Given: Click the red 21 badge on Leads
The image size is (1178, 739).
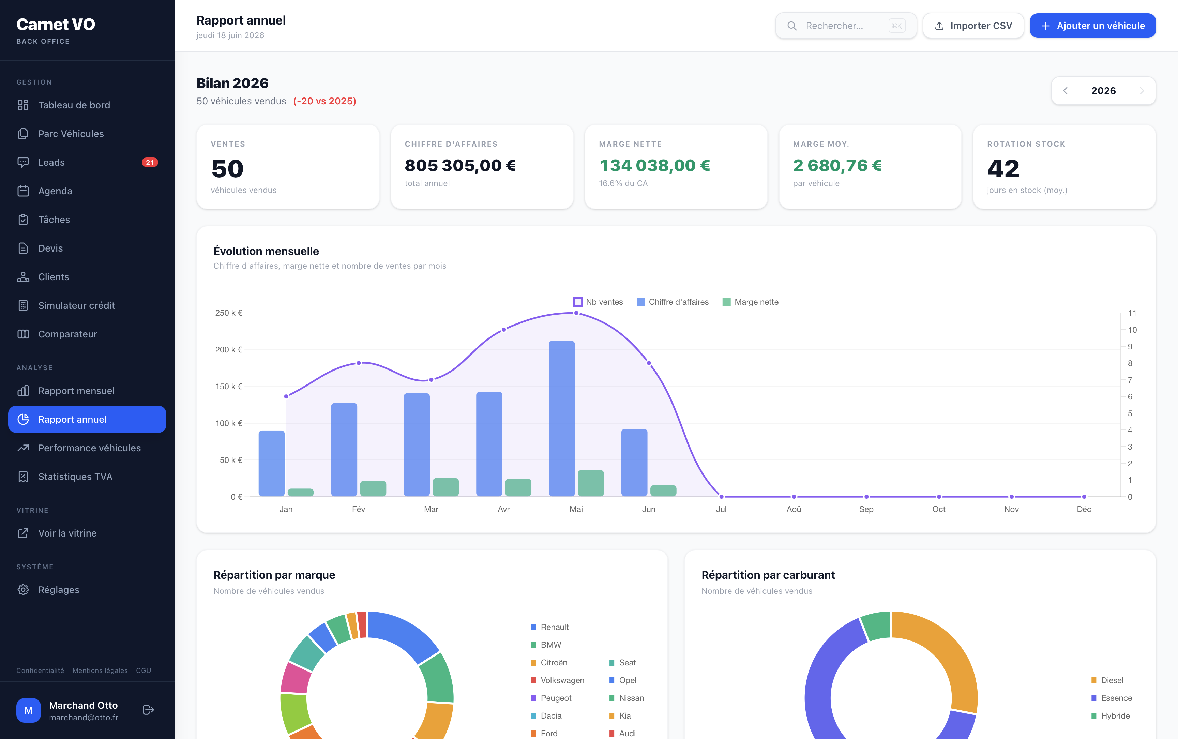Looking at the screenshot, I should coord(150,162).
